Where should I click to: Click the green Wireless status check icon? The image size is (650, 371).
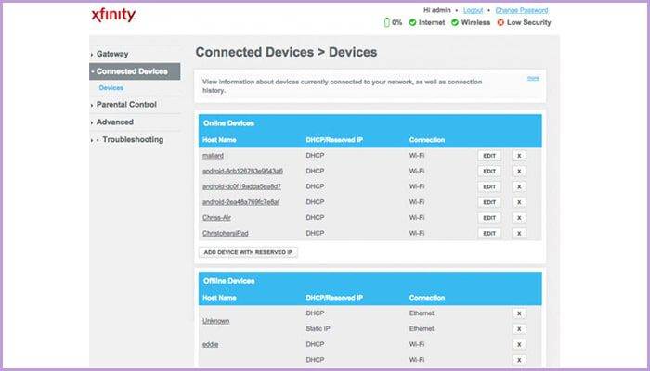[x=455, y=22]
